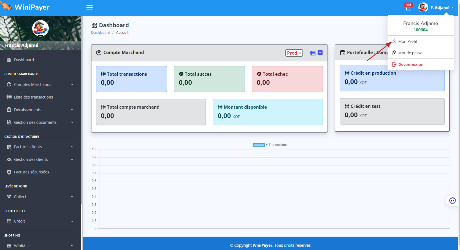Image resolution: width=460 pixels, height=250 pixels.
Task: Toggle the Transactions chart legend
Action: [x=270, y=145]
